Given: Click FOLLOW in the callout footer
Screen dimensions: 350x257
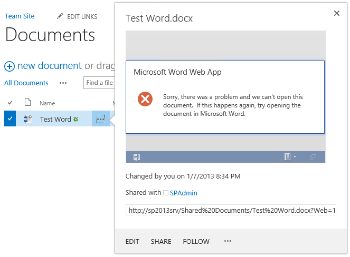Looking at the screenshot, I should 196,241.
